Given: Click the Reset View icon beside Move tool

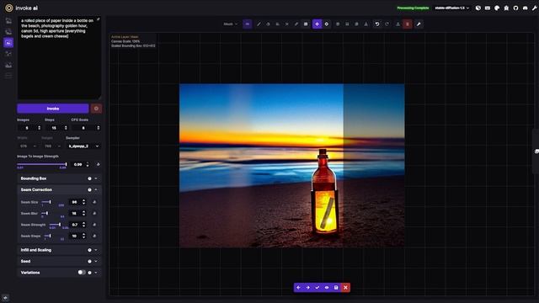Looking at the screenshot, I should click(327, 24).
